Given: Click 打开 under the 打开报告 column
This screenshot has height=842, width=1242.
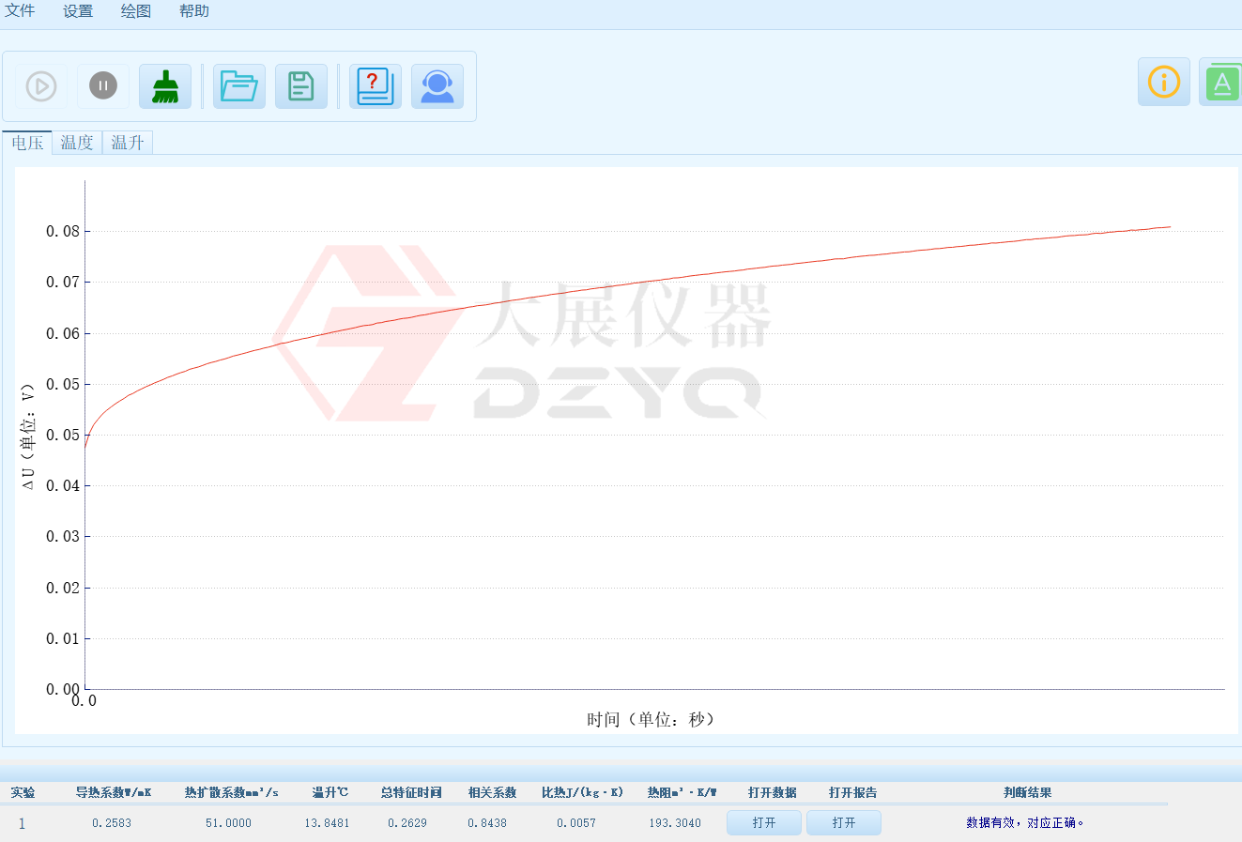Looking at the screenshot, I should click(x=843, y=822).
